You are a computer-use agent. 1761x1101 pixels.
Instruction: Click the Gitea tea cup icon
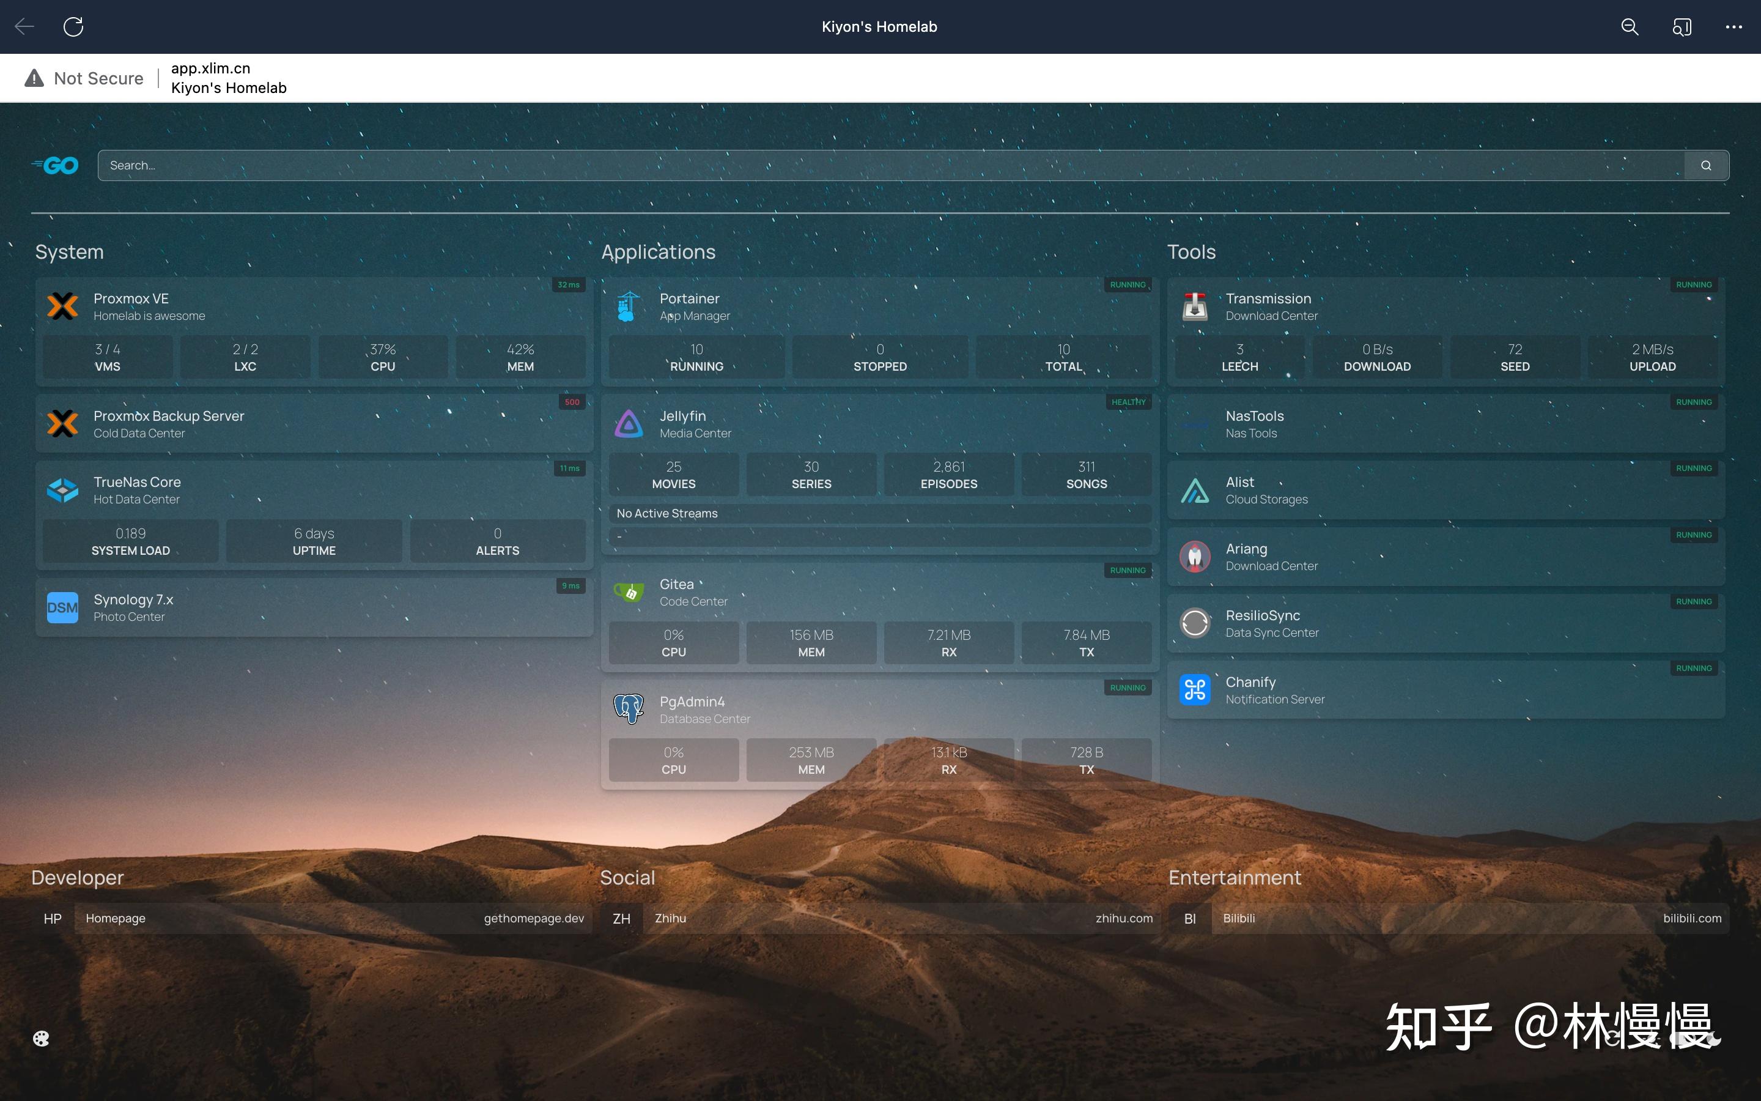click(x=628, y=592)
